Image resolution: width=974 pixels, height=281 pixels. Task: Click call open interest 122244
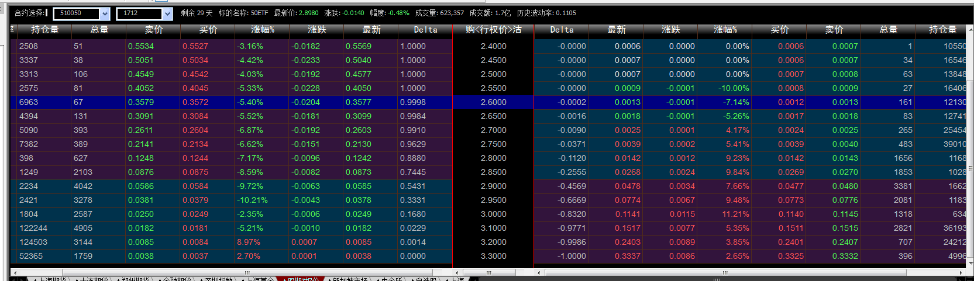[33, 228]
